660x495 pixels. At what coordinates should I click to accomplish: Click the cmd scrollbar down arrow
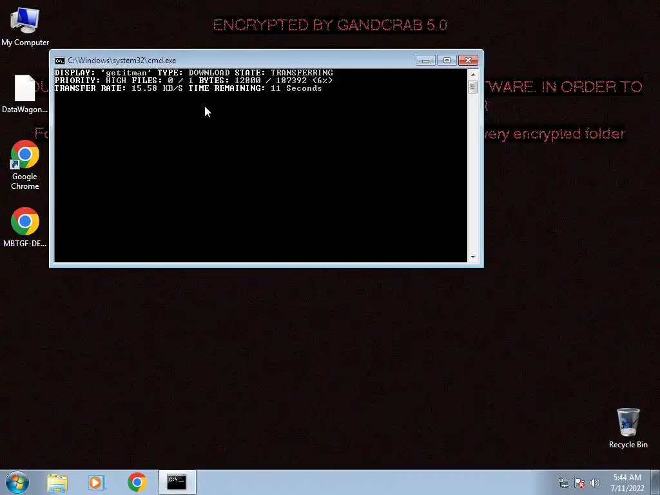[473, 257]
